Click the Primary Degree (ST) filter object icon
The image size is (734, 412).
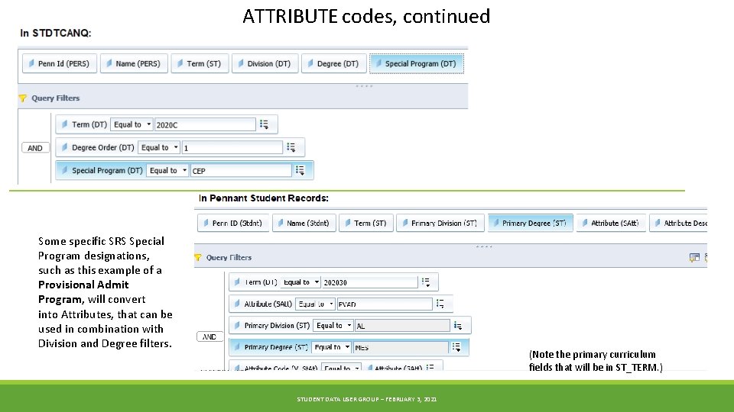(x=237, y=346)
